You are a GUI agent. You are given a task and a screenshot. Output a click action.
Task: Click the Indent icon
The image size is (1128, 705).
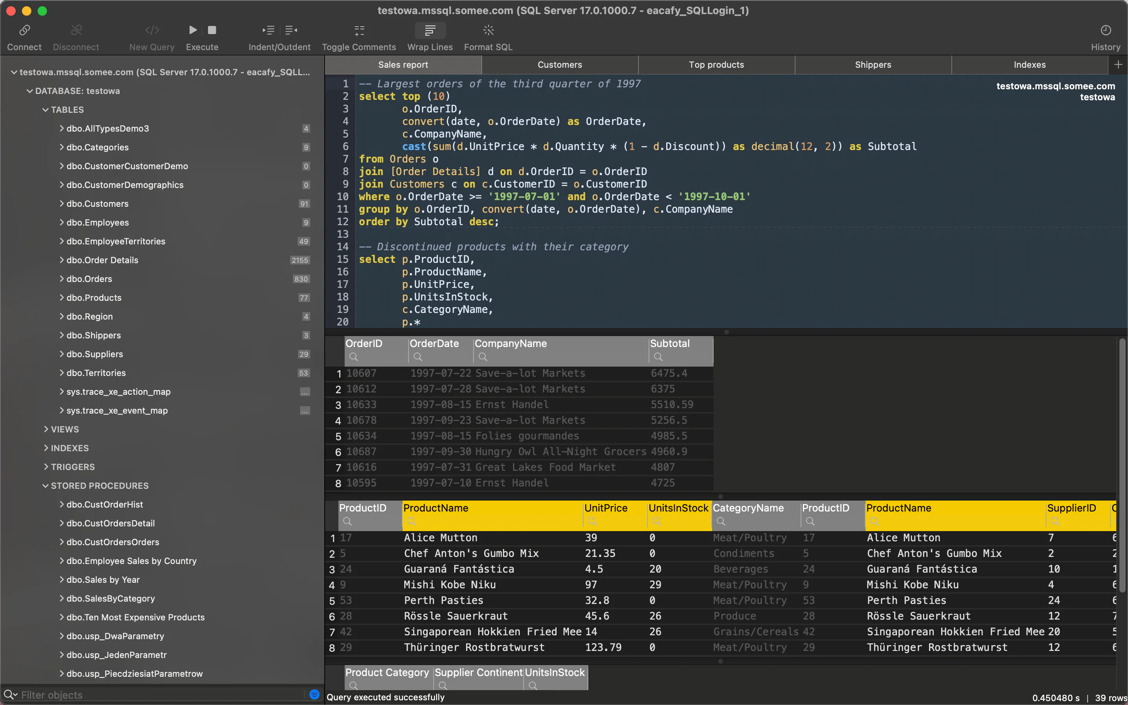268,30
